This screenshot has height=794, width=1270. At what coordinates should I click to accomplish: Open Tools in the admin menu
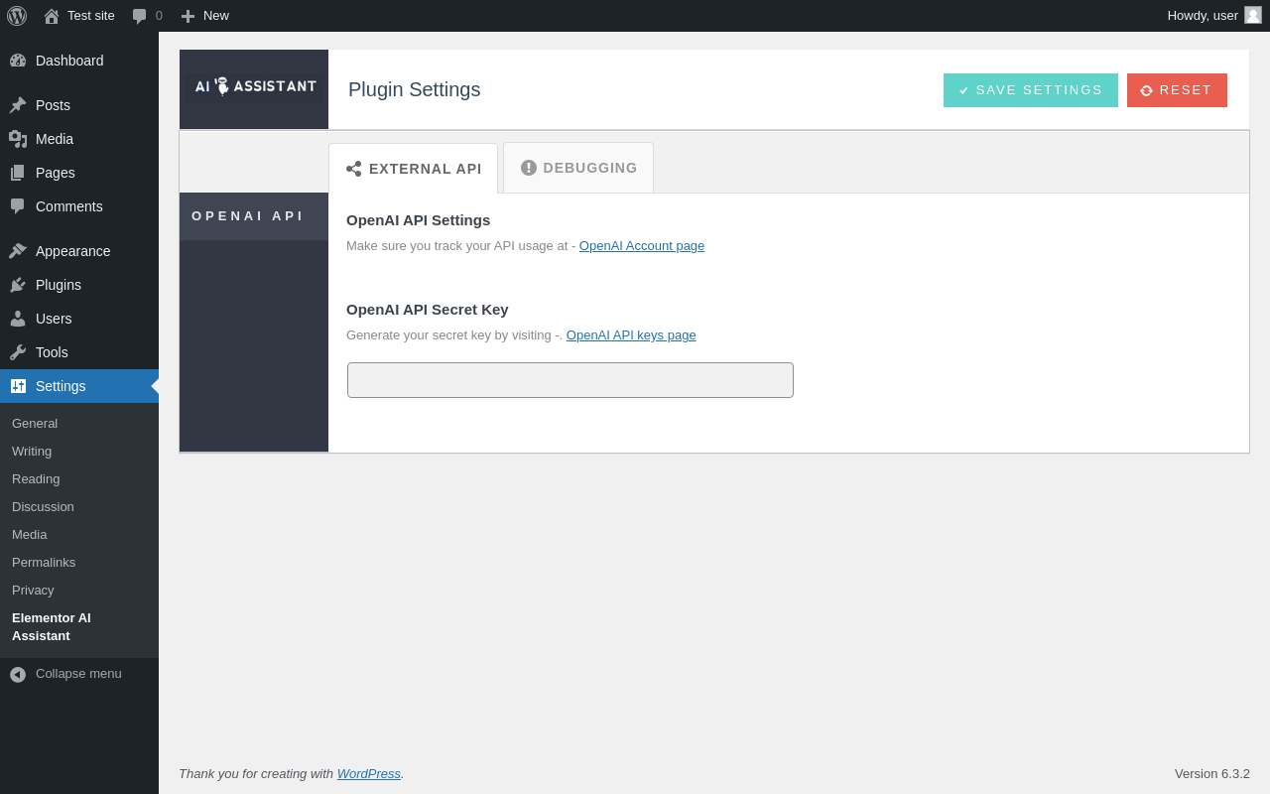[x=79, y=352]
